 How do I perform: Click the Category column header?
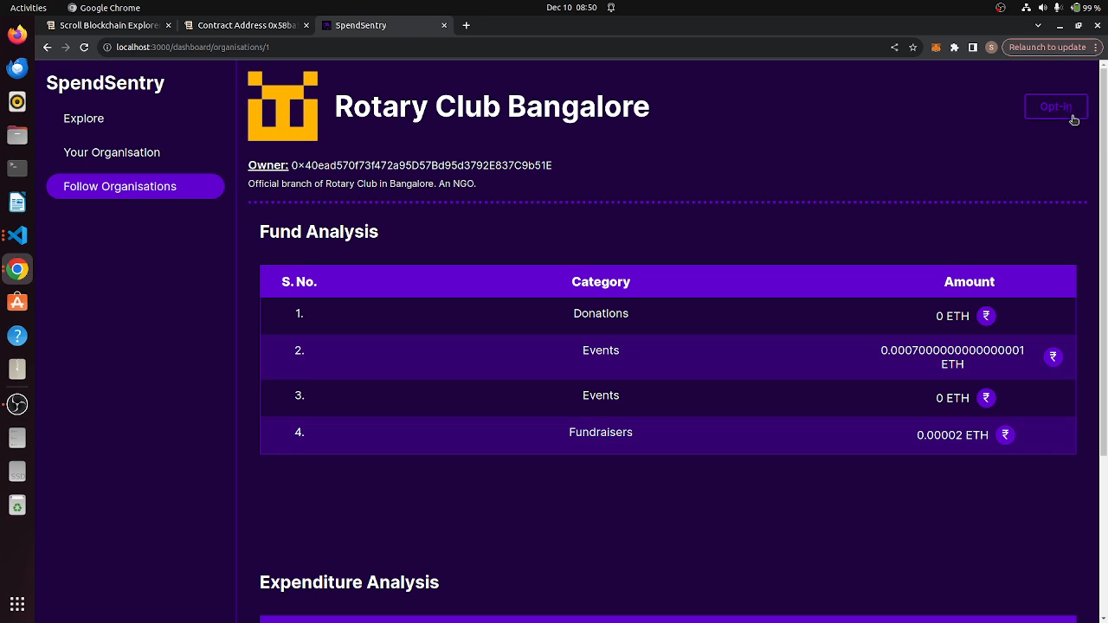(601, 282)
